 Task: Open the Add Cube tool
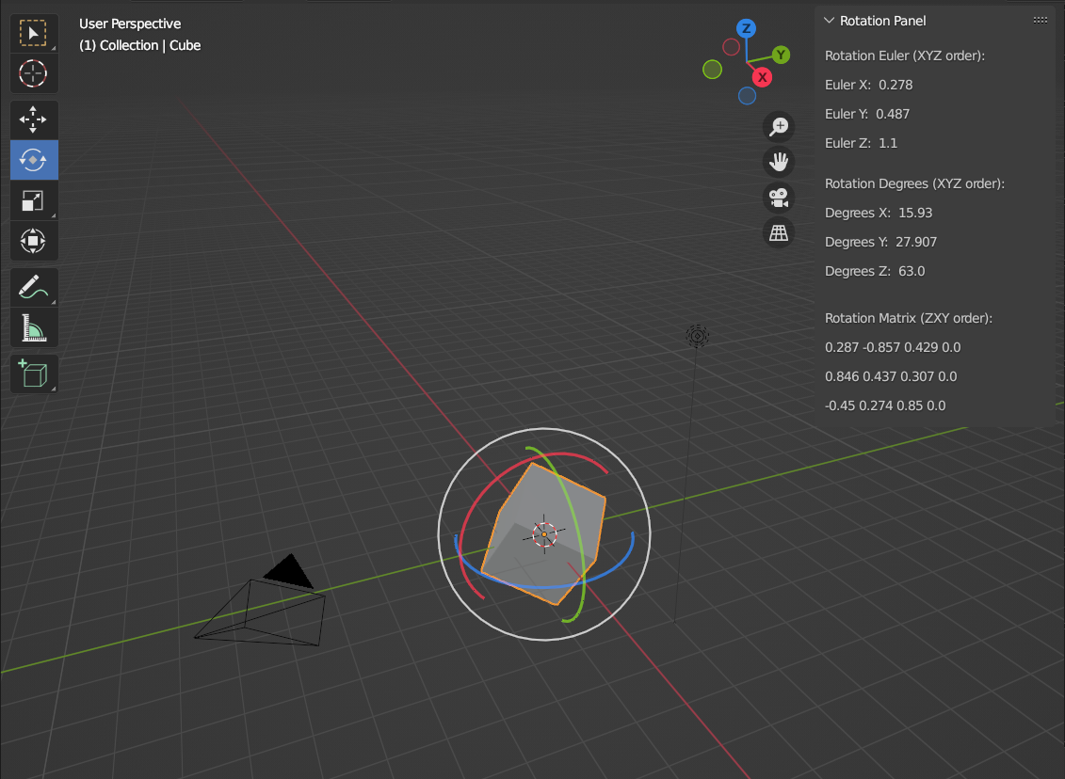click(x=33, y=374)
